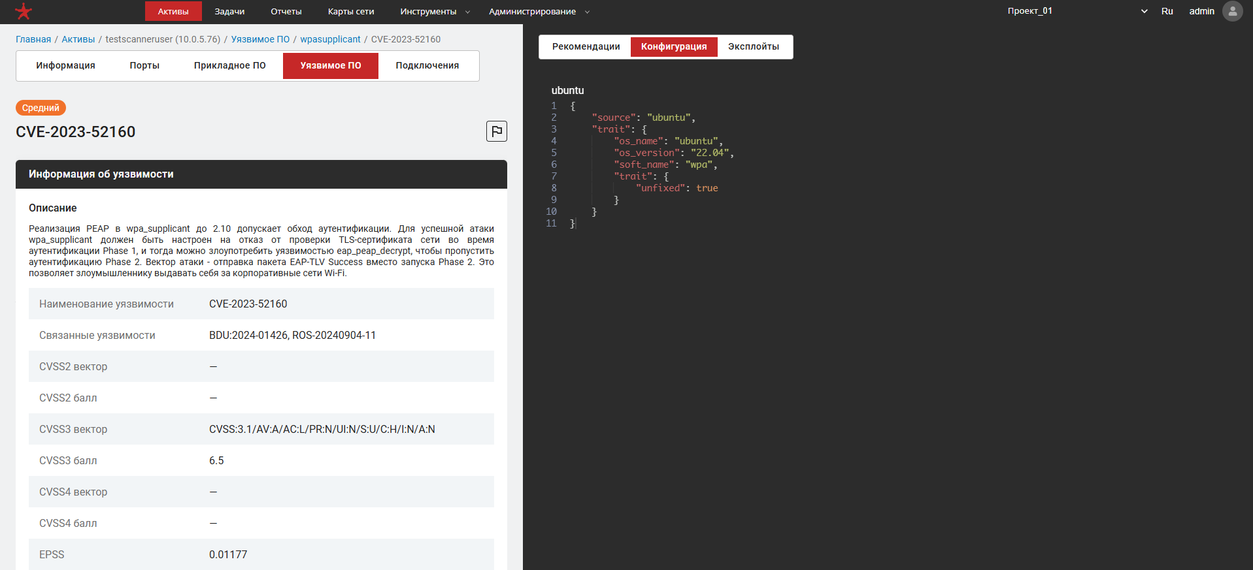The height and width of the screenshot is (570, 1253).
Task: Go to Задачи in top menu
Action: click(229, 11)
